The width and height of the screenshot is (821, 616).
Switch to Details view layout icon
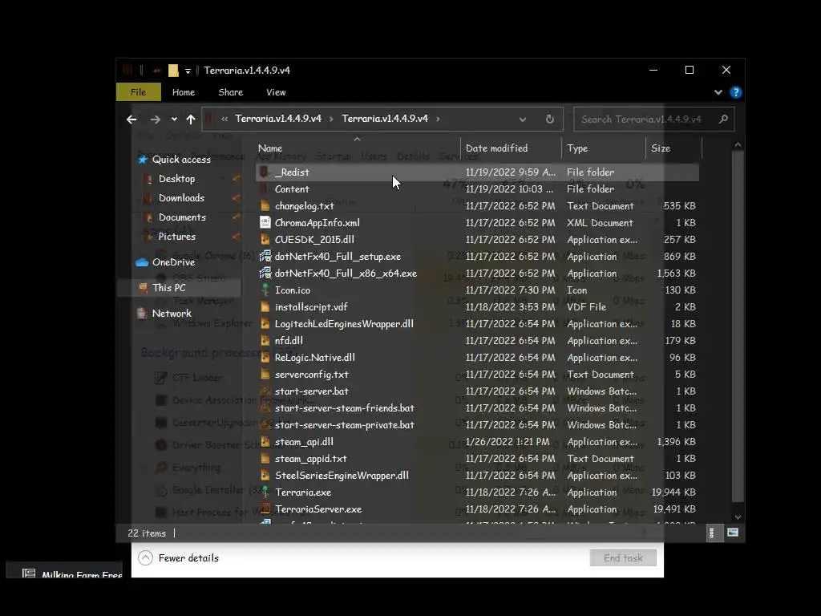pos(714,533)
